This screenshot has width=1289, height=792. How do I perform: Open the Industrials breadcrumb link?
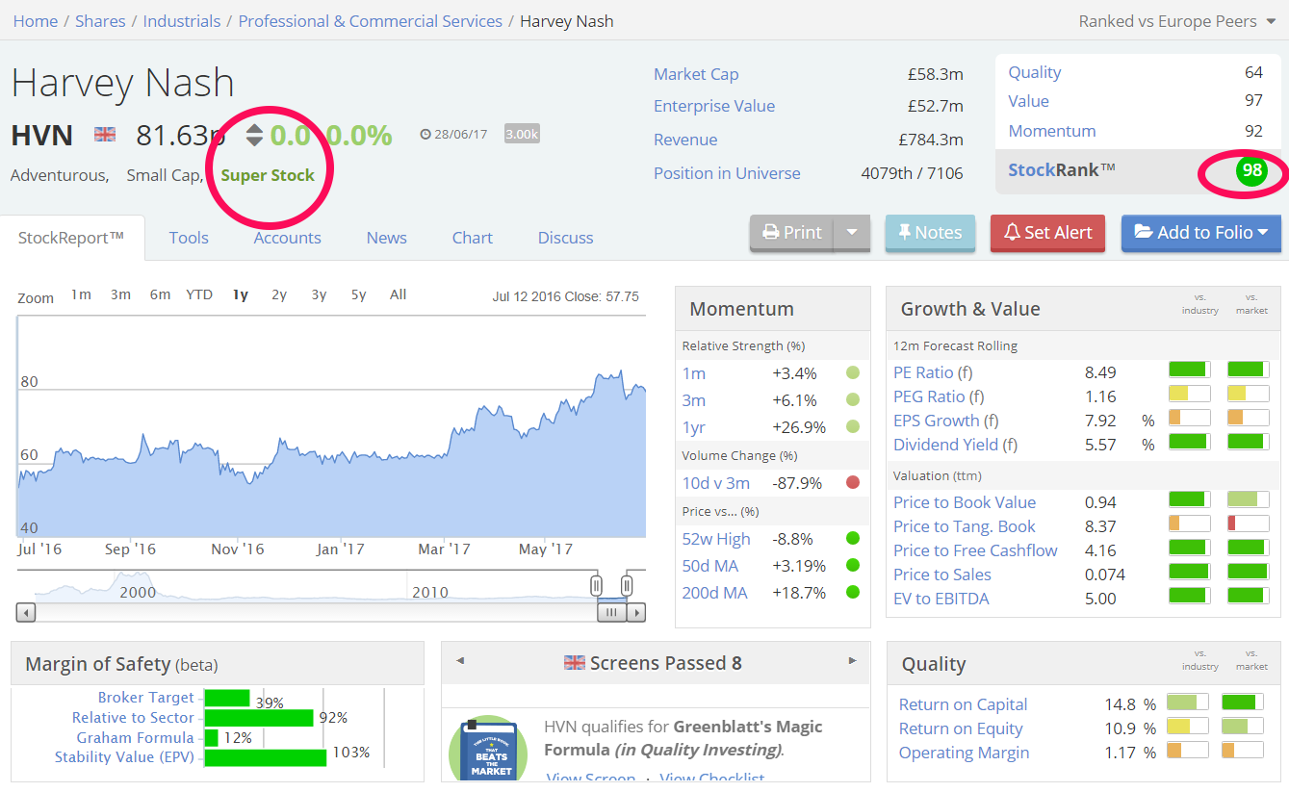click(182, 21)
